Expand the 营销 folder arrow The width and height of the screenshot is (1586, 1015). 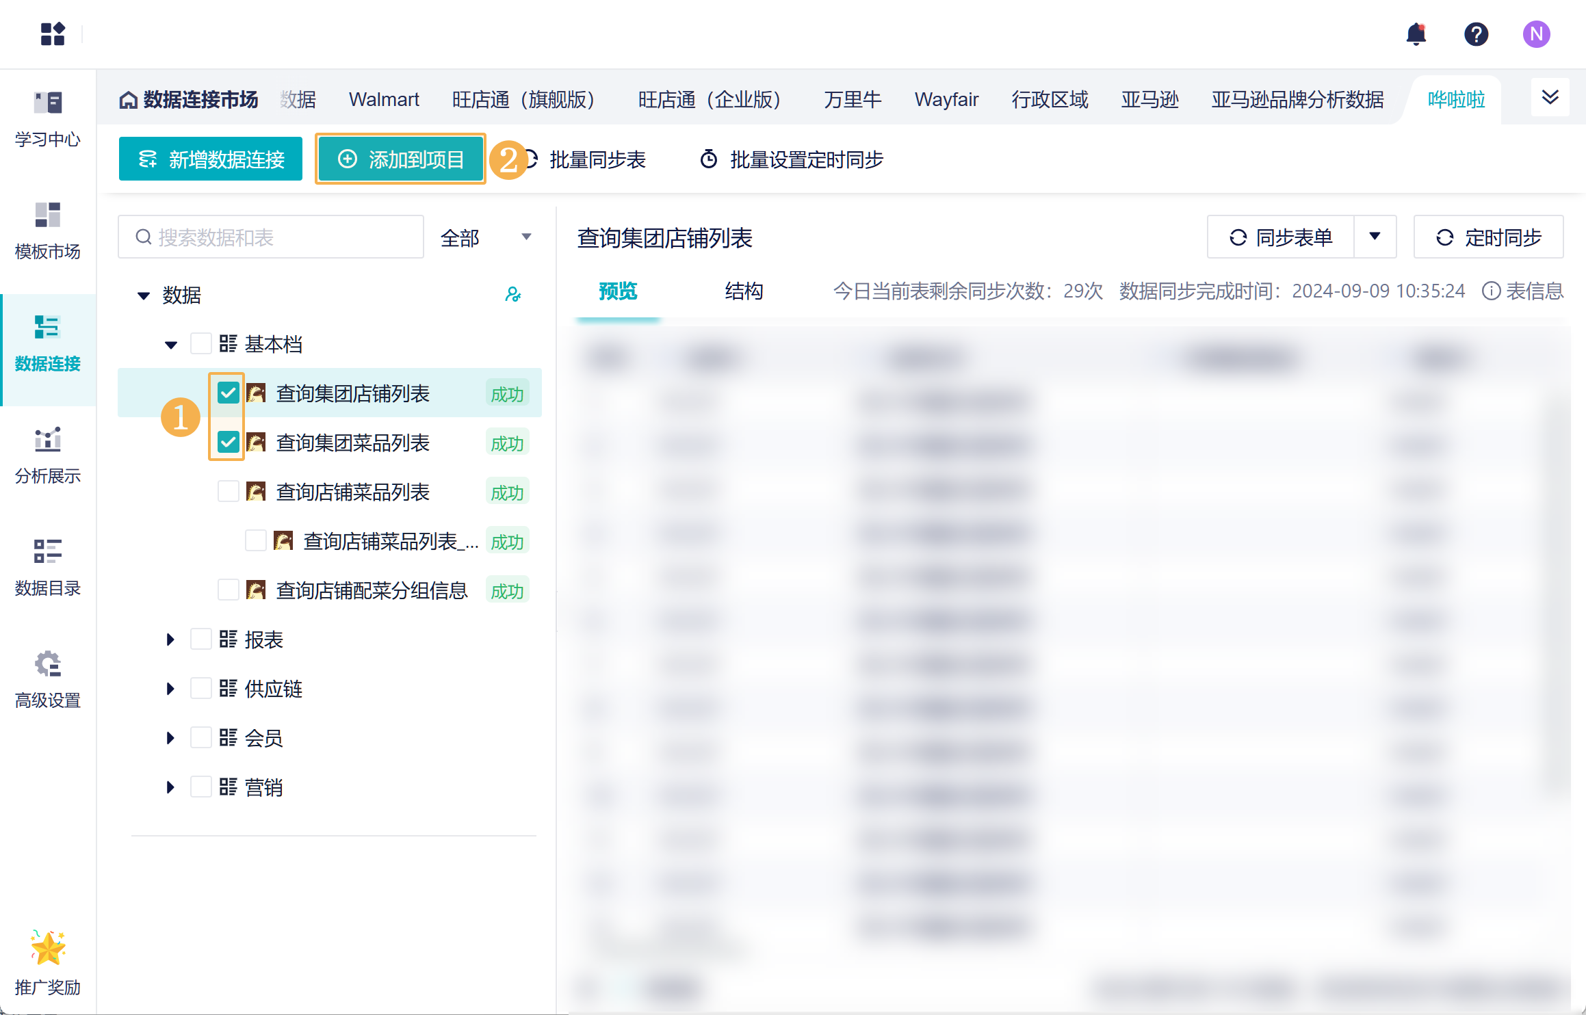pyautogui.click(x=170, y=787)
